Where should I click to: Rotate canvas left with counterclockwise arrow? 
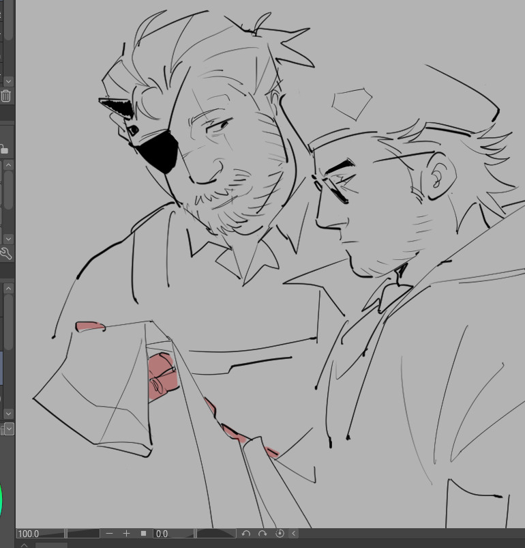[246, 534]
